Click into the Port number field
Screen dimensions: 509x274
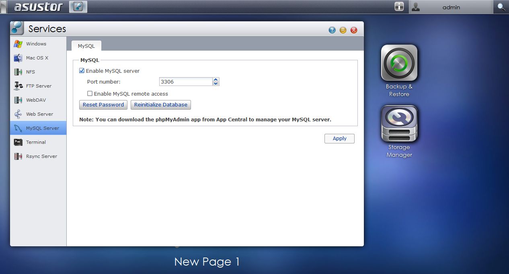[x=186, y=82]
